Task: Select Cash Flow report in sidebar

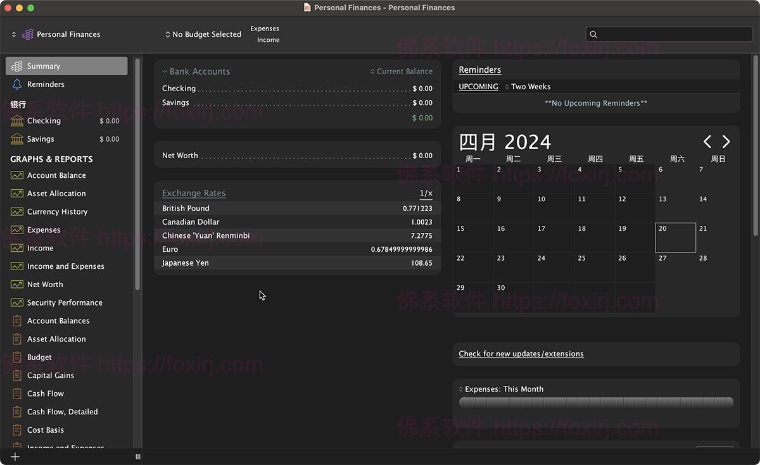Action: 45,394
